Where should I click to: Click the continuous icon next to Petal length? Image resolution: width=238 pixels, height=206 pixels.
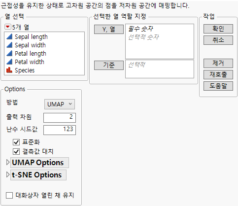click(x=9, y=53)
